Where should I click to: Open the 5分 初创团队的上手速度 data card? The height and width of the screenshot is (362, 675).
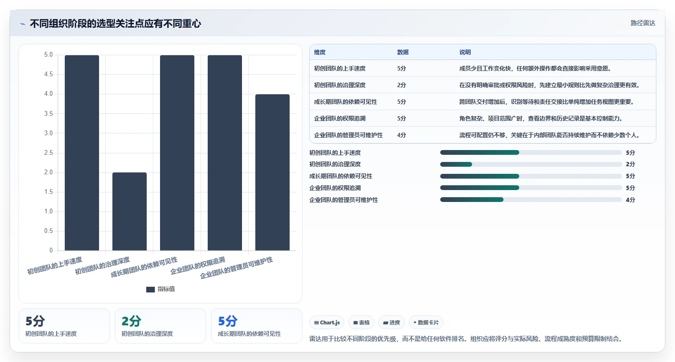pos(64,326)
